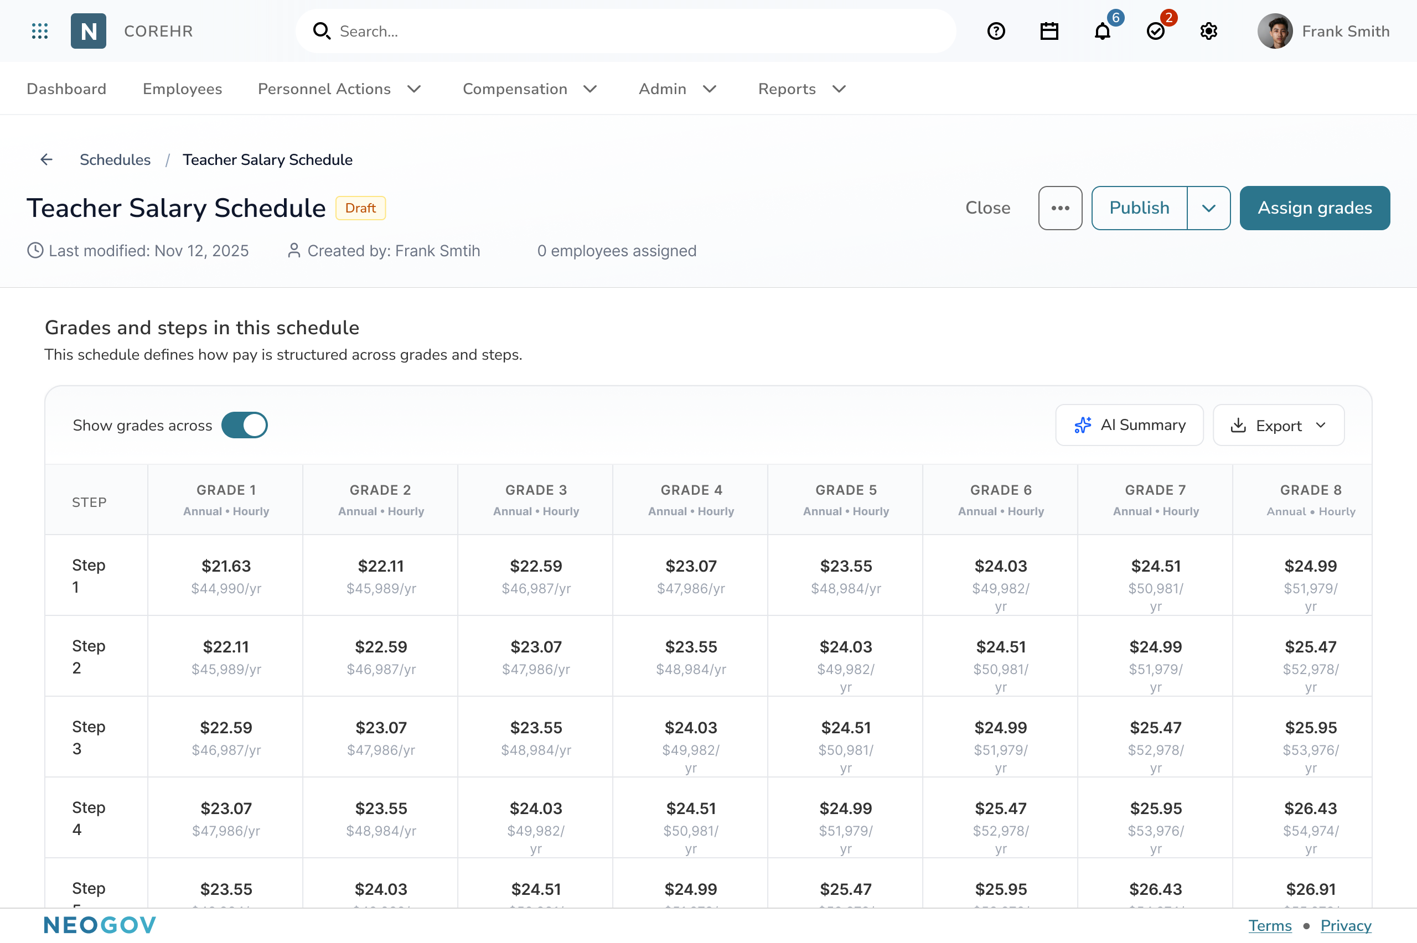Open the Terms link

1270,925
